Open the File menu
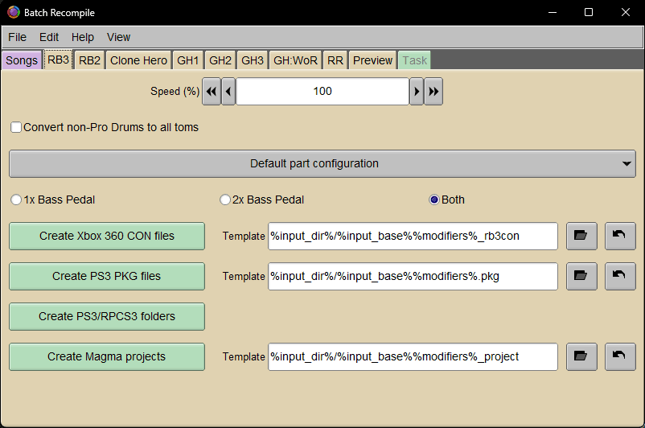This screenshot has height=428, width=645. click(x=17, y=37)
